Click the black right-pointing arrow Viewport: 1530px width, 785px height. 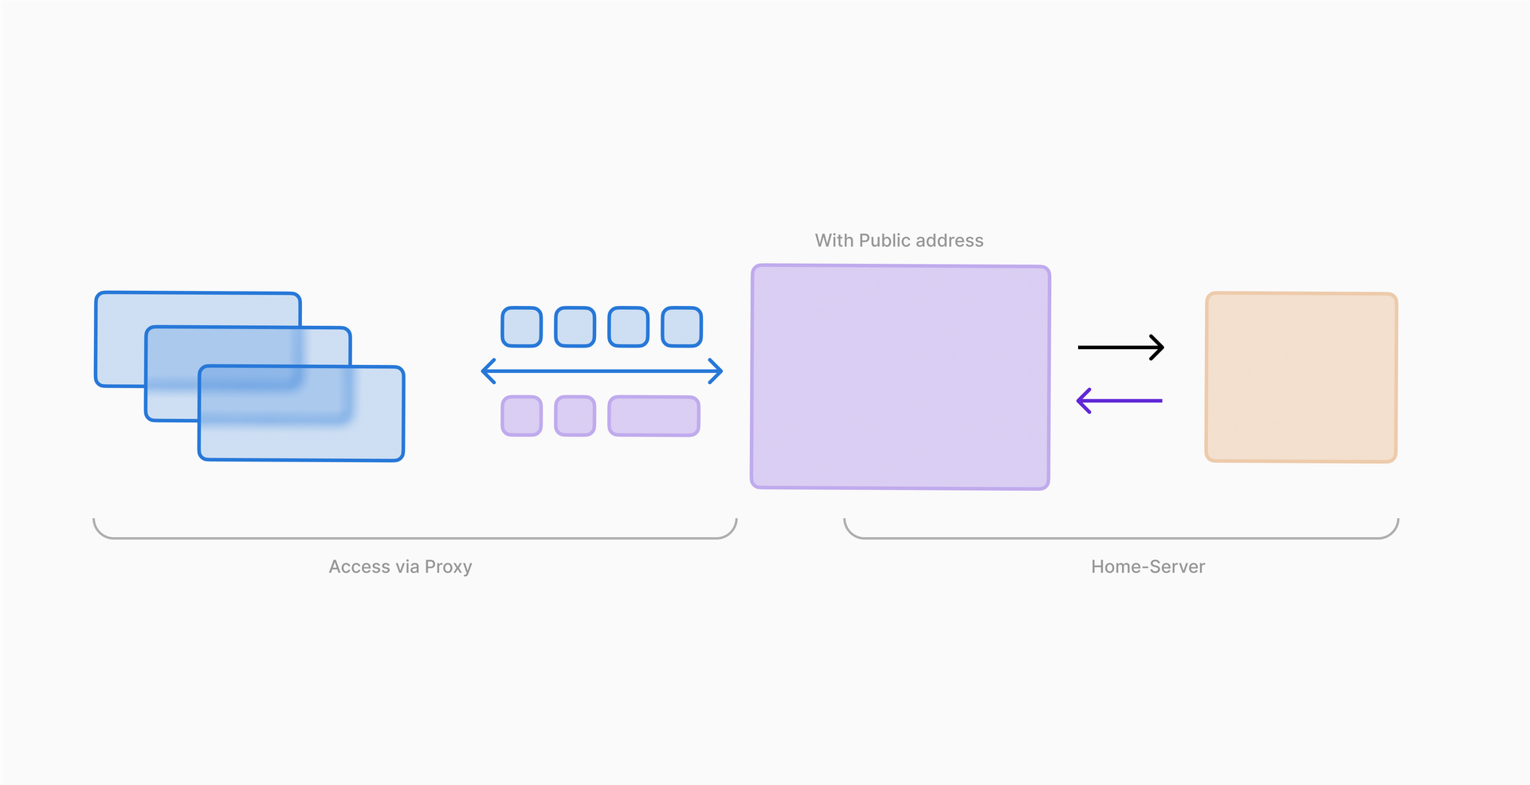[1120, 347]
